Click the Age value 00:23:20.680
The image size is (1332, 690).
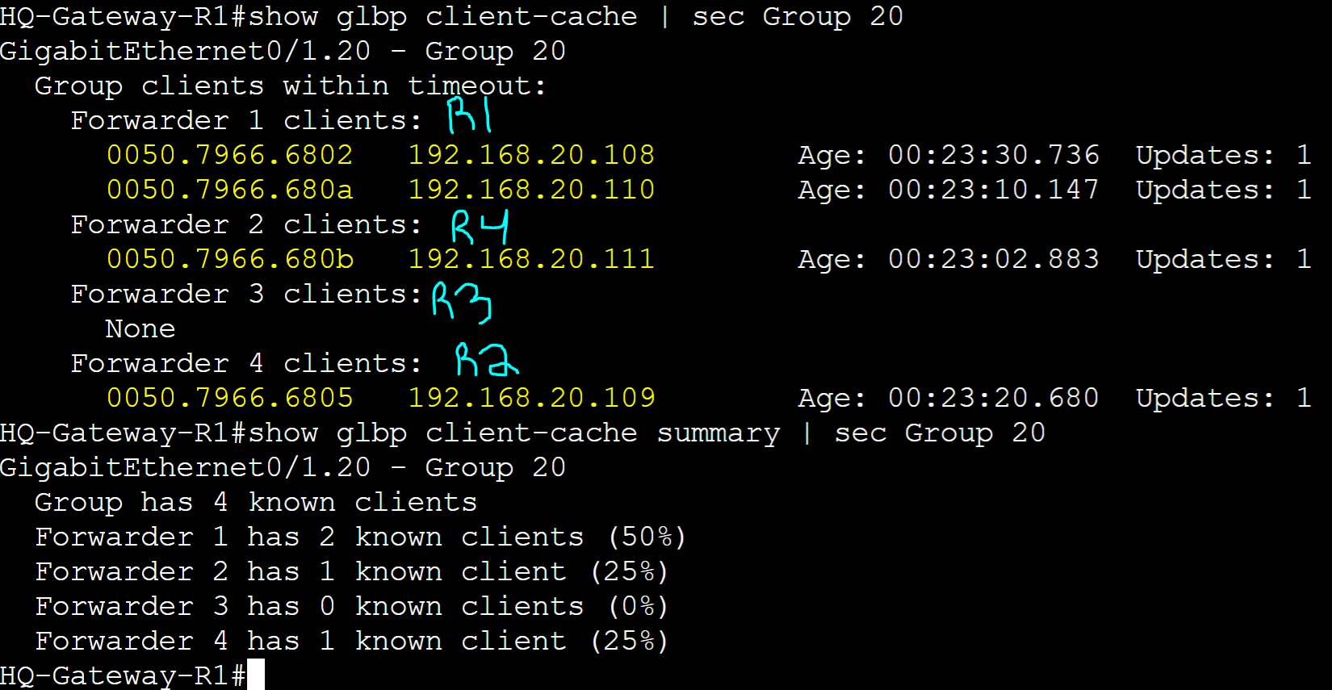pos(994,398)
